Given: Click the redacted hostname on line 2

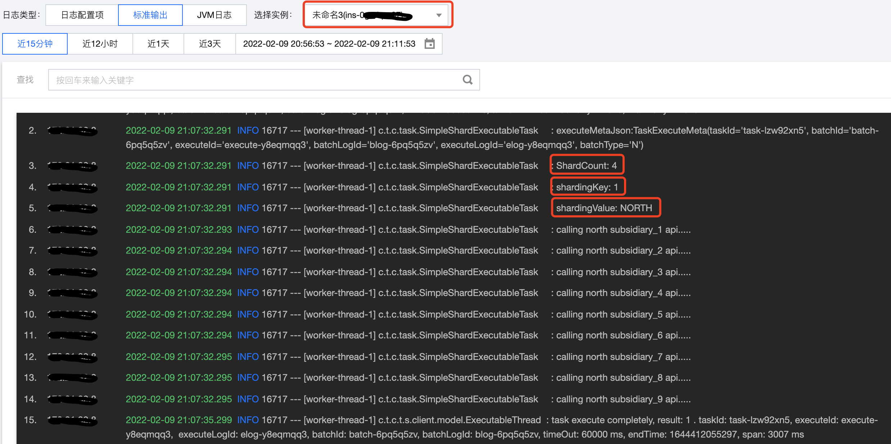Looking at the screenshot, I should pyautogui.click(x=72, y=130).
